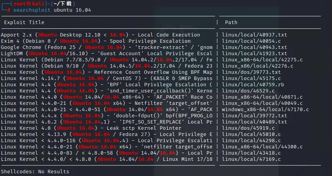Viewport: 332px width, 176px height.
Task: Click the Leak sctp Kernel Pointer title
Action: tap(91, 128)
